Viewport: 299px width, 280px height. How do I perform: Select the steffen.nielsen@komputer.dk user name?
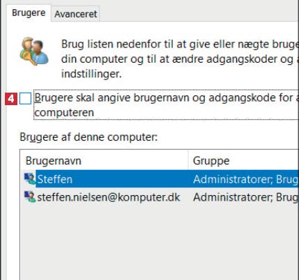(109, 197)
